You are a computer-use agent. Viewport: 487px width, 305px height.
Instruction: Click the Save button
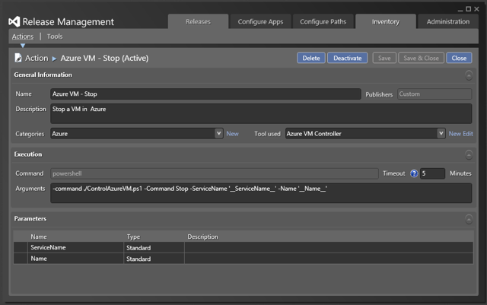[x=384, y=58]
